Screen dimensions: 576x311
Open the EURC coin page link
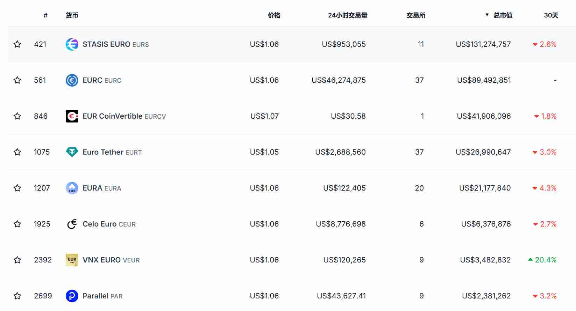click(92, 80)
